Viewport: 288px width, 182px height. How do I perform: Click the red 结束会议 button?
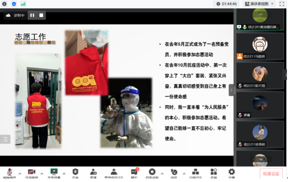click(x=271, y=174)
